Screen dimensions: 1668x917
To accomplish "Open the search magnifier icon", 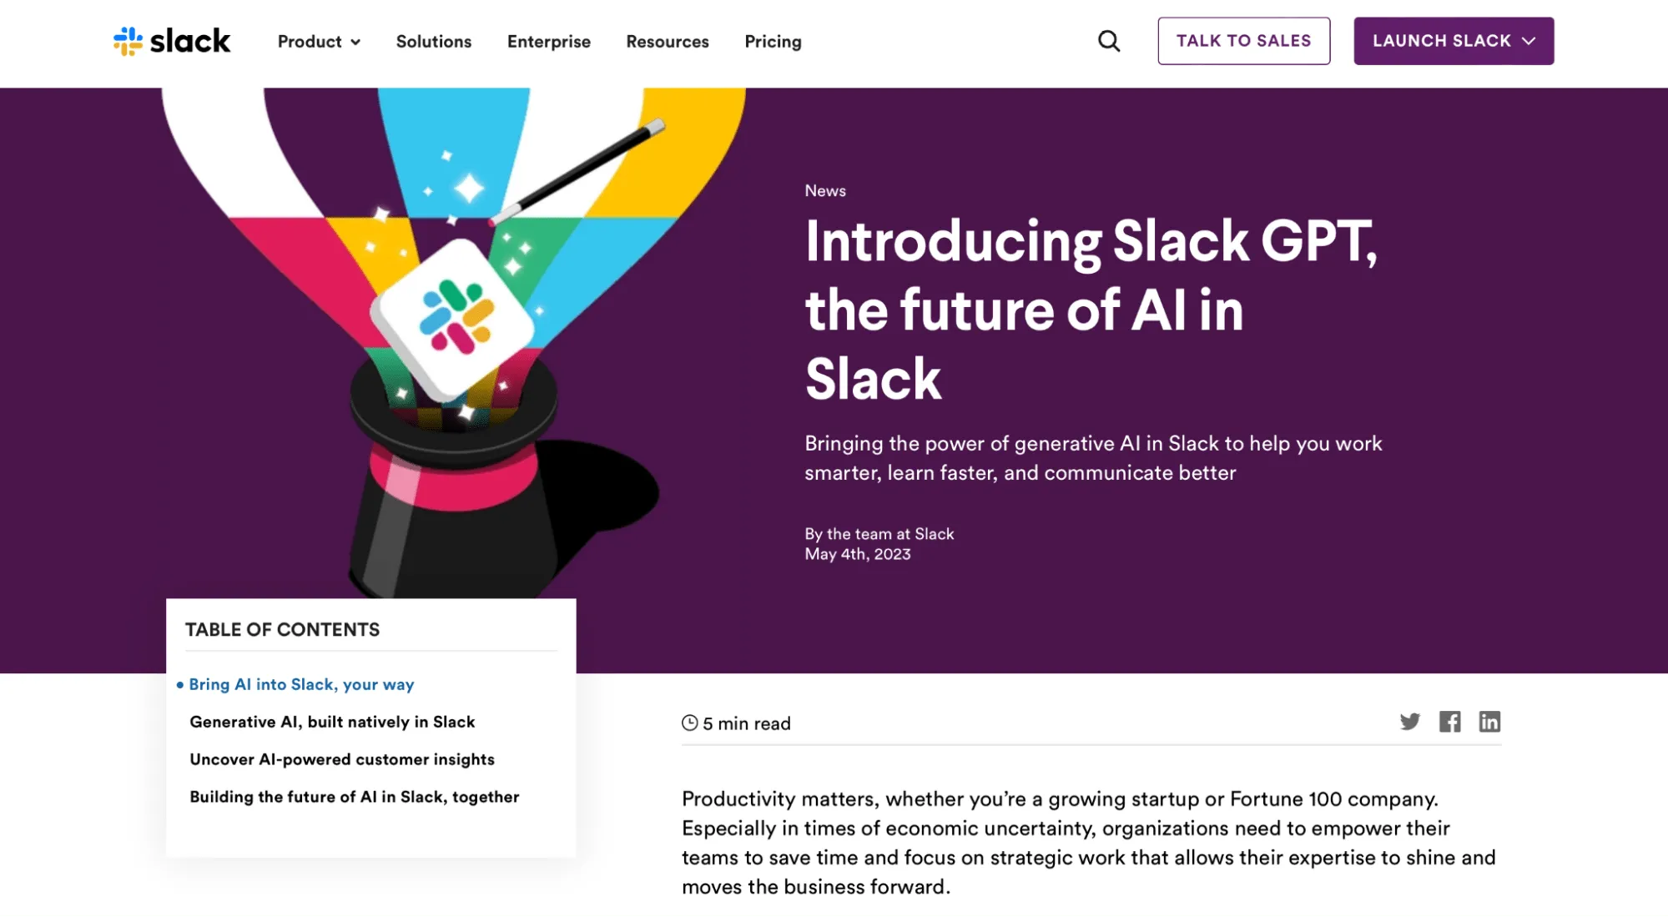I will pos(1109,41).
